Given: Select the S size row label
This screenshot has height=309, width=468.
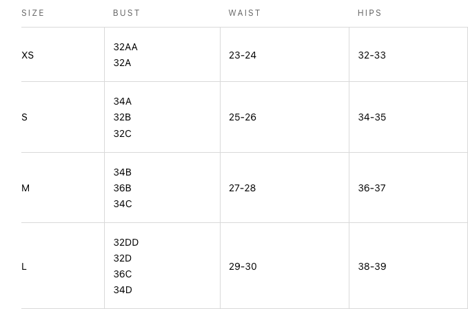Looking at the screenshot, I should pos(25,117).
